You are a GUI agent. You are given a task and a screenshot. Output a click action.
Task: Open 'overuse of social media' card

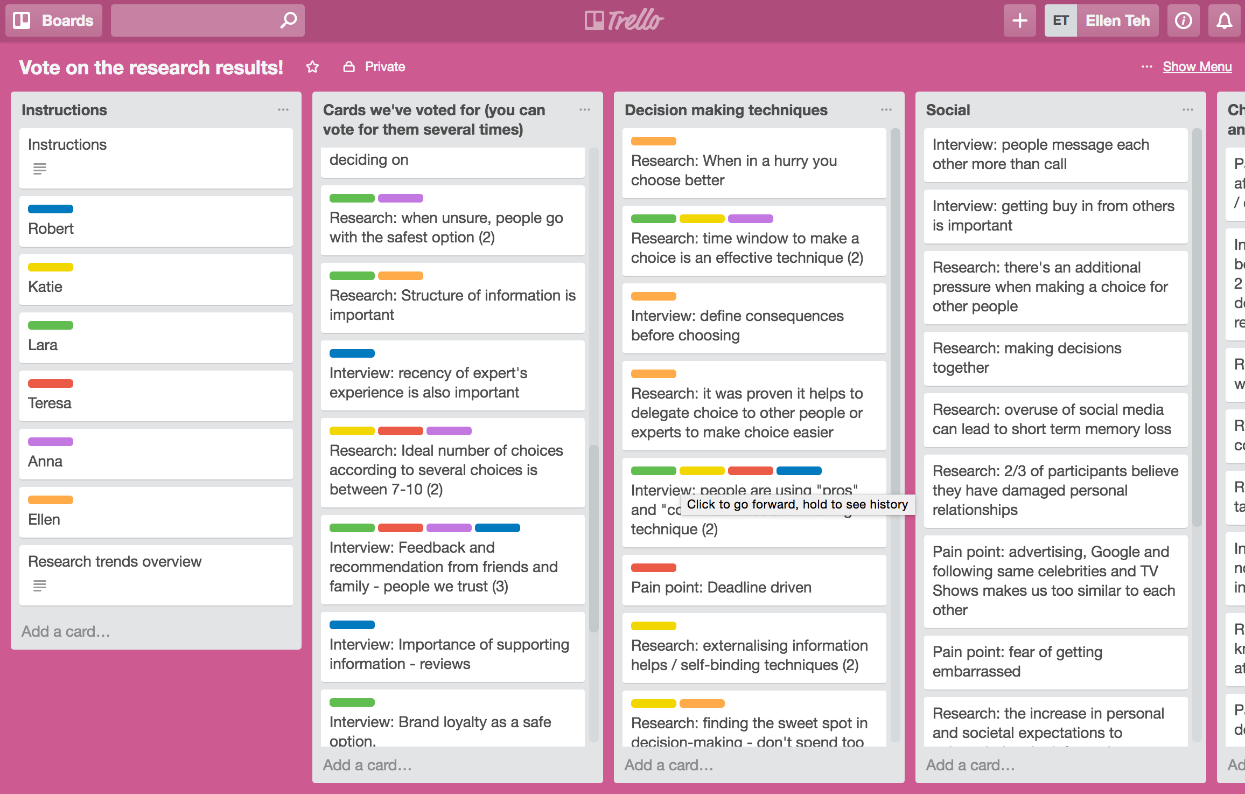[x=1056, y=420]
